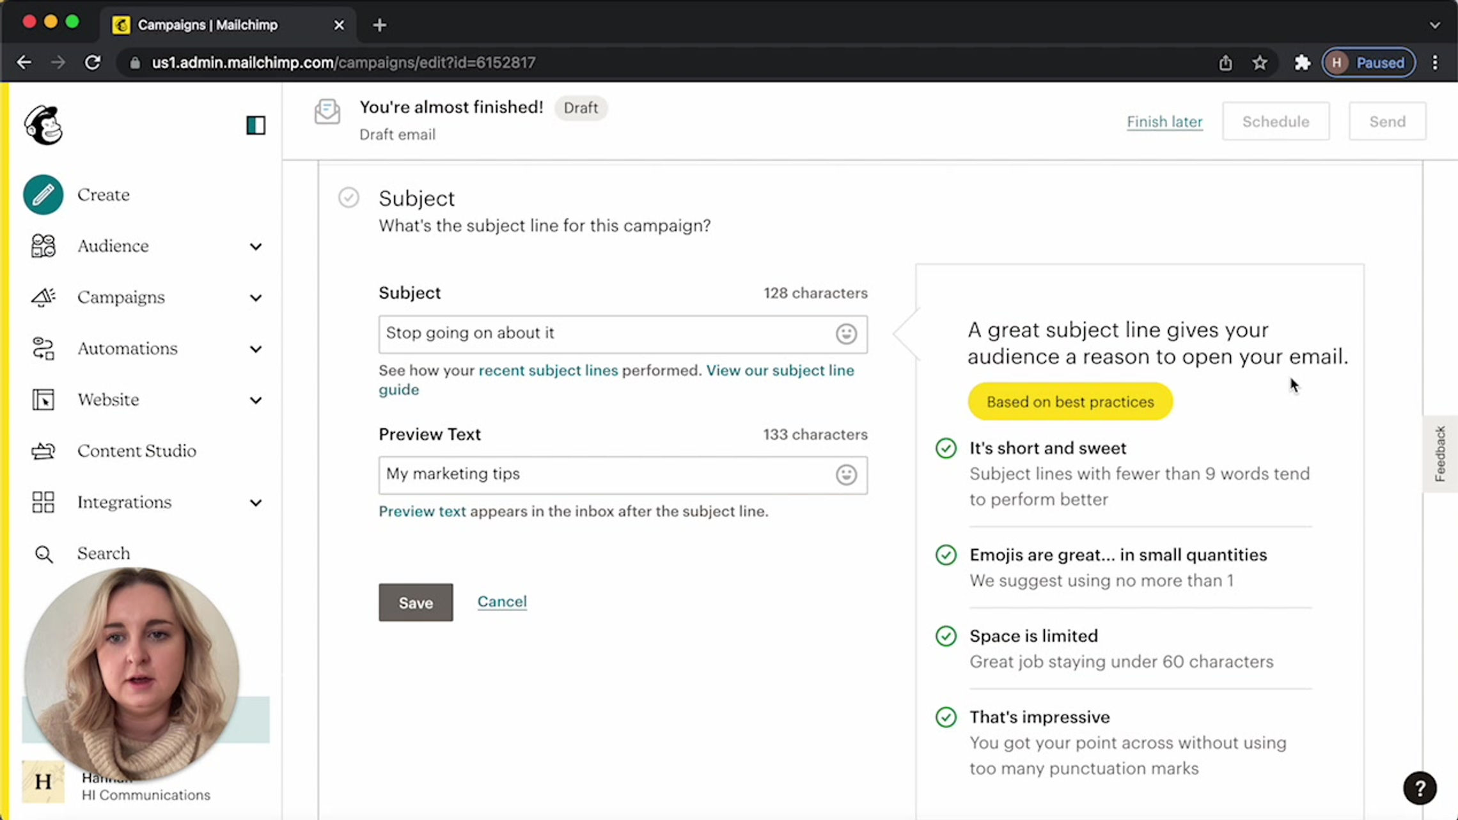
Task: Expand the Campaigns menu chevron
Action: click(256, 298)
